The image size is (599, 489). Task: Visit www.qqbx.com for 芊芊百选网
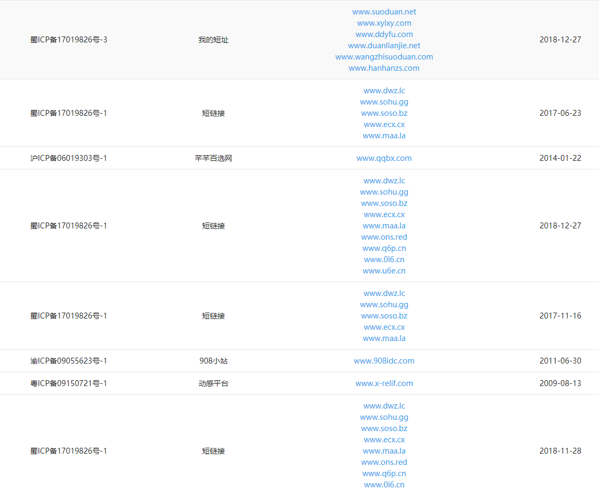coord(384,158)
